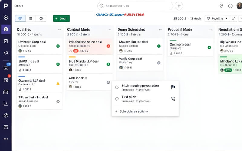The width and height of the screenshot is (242, 151).
Task: Add a new Deal
Action: [61, 18]
